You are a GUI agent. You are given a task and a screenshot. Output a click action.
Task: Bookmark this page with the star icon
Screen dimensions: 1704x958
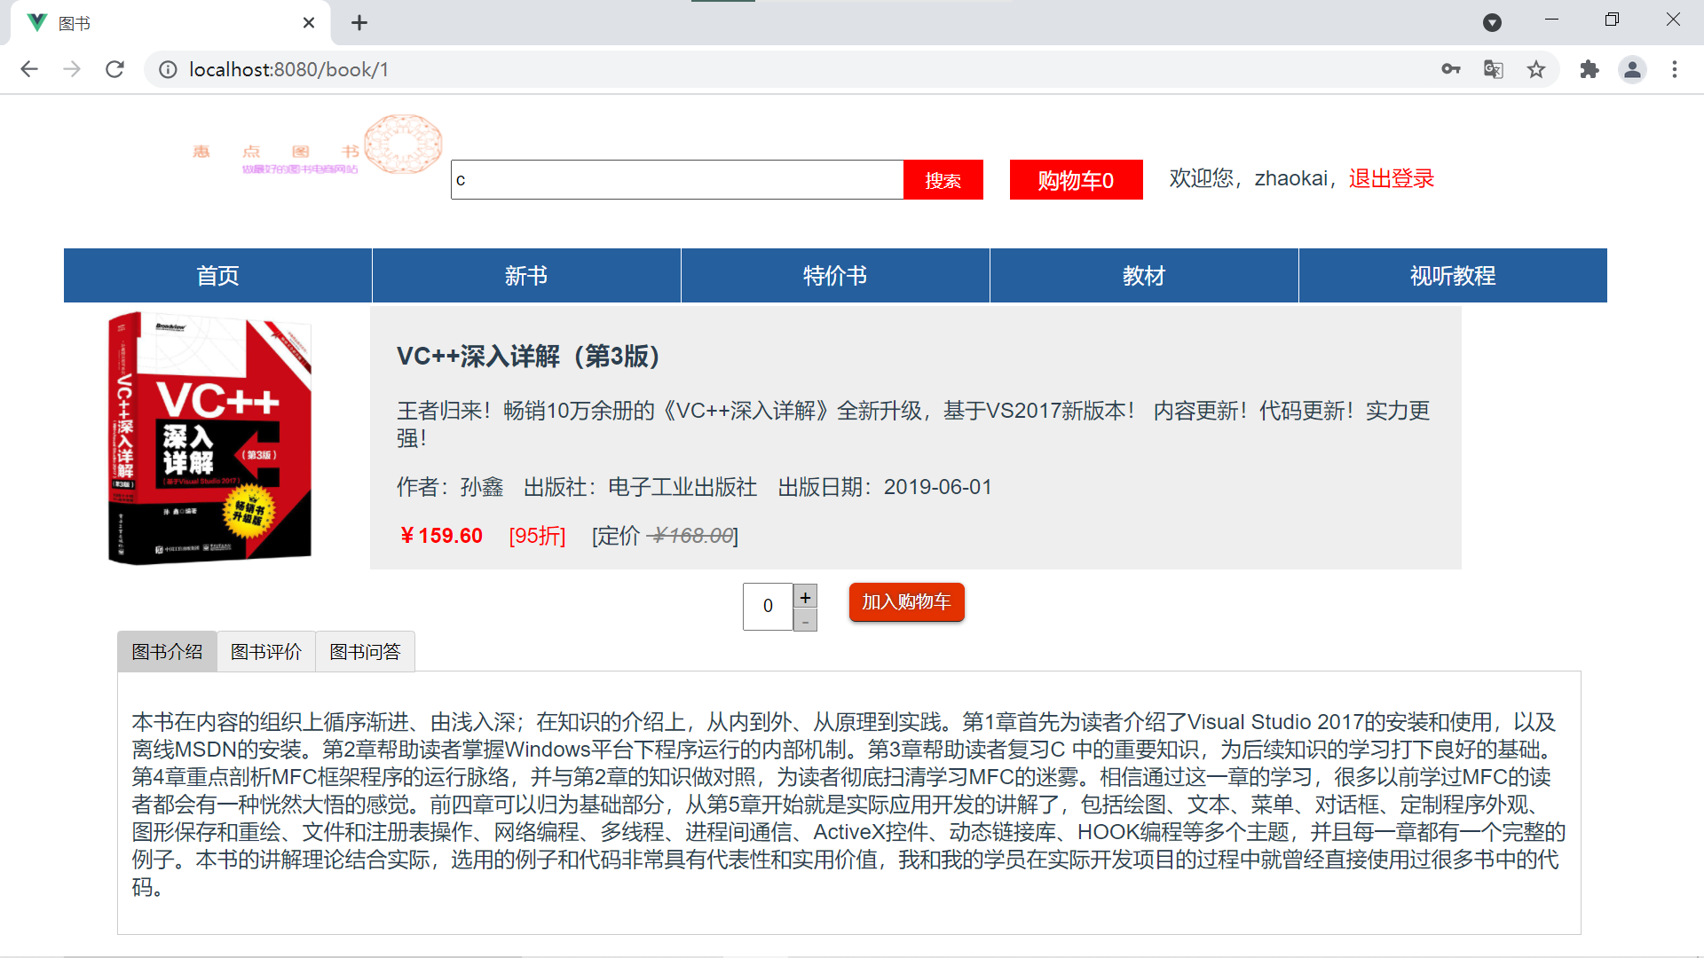point(1536,69)
